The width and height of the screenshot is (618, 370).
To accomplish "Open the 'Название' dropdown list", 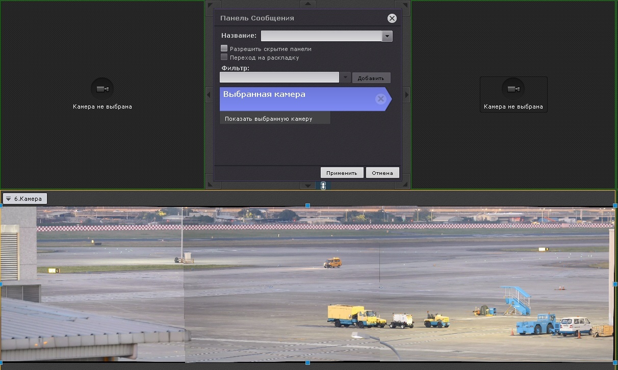I will (x=387, y=36).
